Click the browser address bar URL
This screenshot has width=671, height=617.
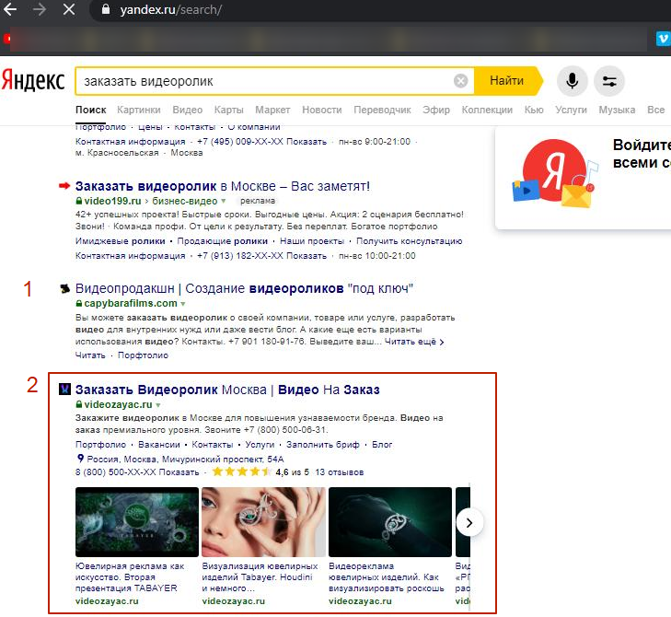[x=170, y=9]
